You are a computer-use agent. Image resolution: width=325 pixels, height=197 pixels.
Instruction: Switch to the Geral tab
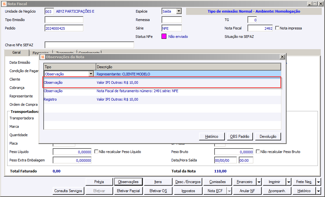pos(16,52)
